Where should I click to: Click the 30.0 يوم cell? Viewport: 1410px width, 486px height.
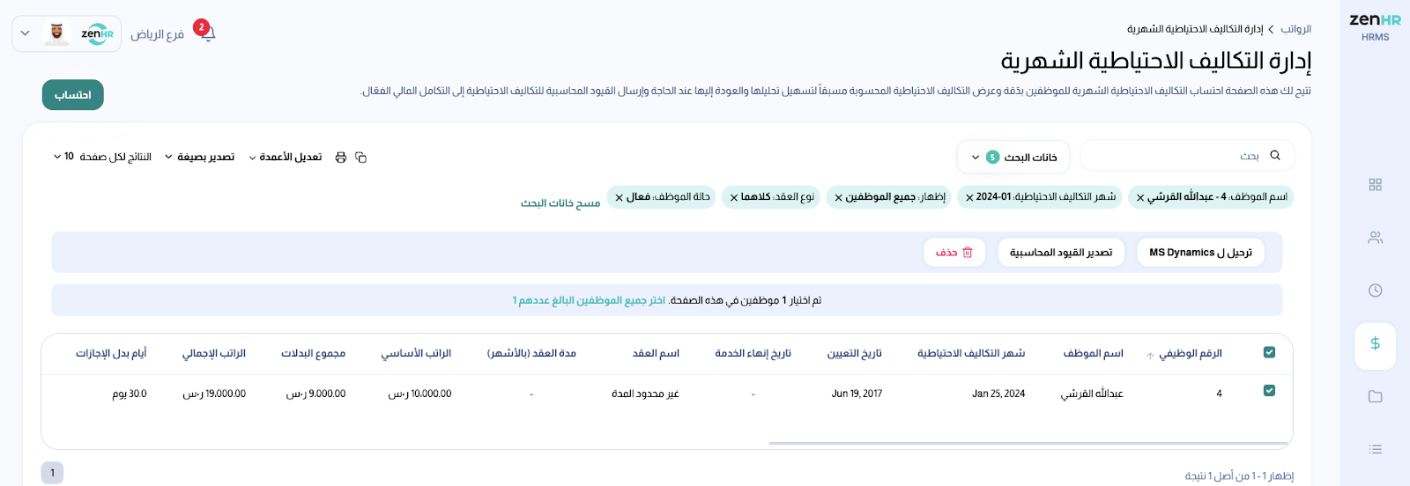[x=130, y=394]
